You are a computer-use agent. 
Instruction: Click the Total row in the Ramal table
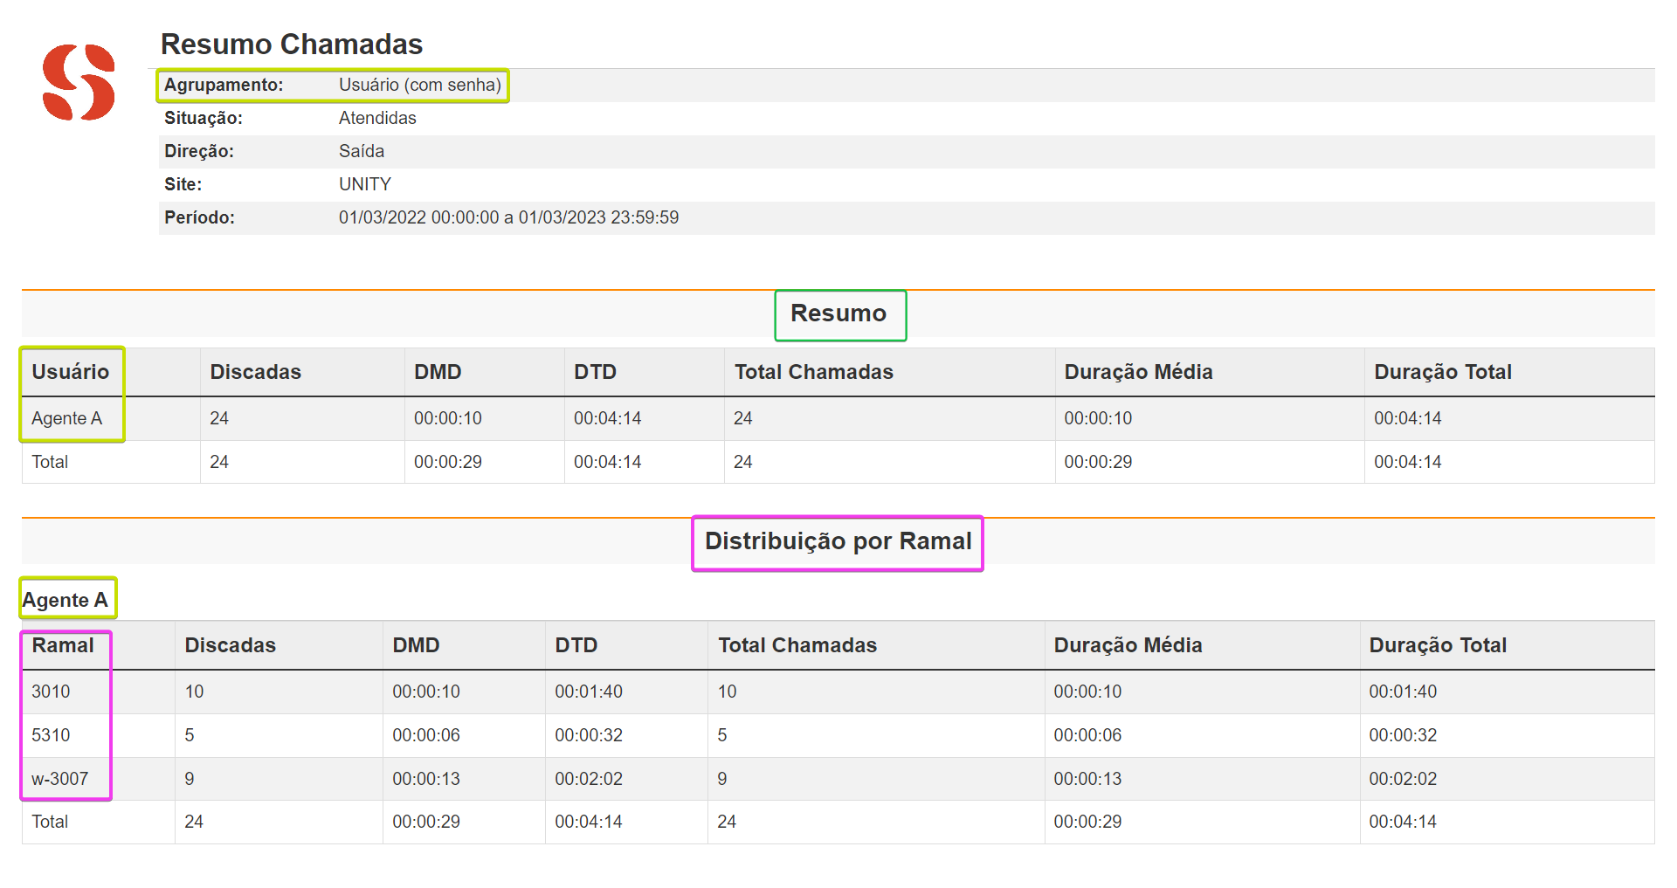(x=50, y=822)
